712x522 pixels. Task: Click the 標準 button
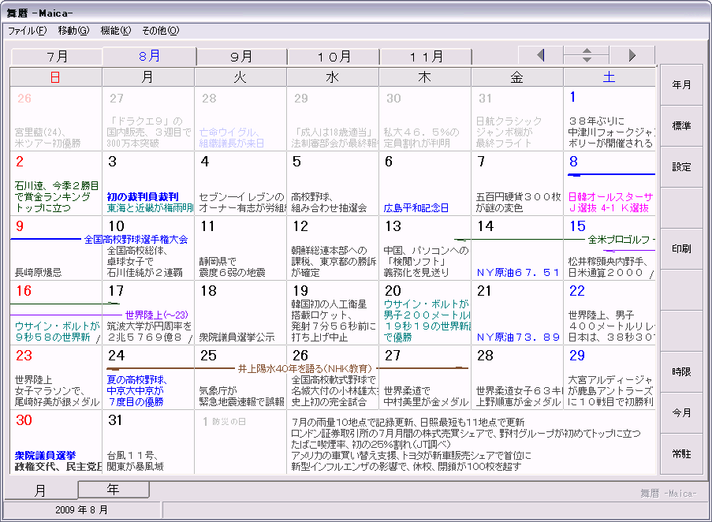(x=681, y=126)
